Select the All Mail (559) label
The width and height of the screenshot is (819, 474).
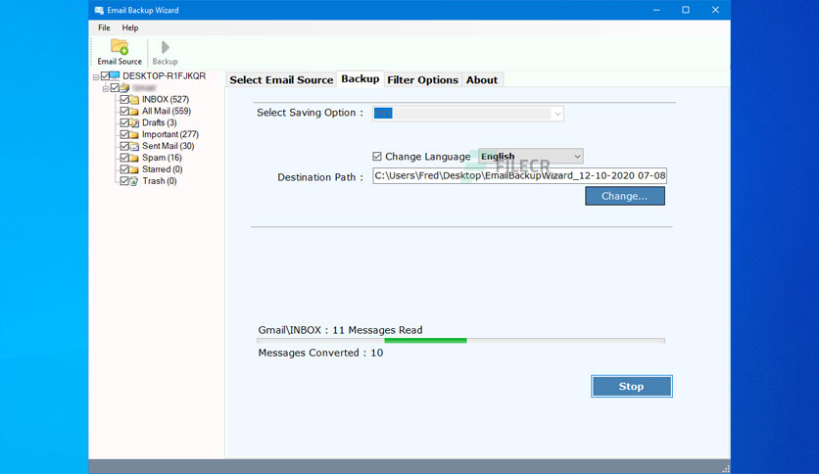click(167, 112)
